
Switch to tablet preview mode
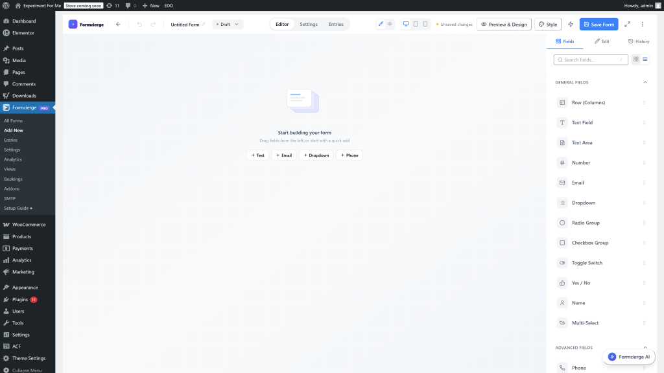(x=415, y=23)
